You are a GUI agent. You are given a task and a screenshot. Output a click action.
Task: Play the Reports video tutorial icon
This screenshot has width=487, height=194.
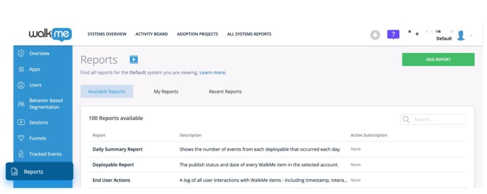click(x=134, y=60)
